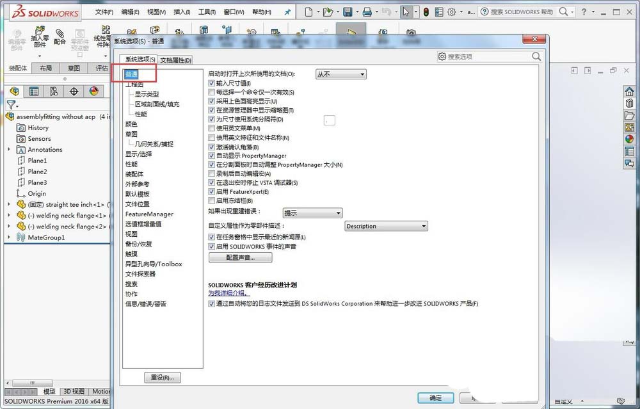Open File Explorer icon in task pane
This screenshot has width=640, height=409.
pos(629,115)
